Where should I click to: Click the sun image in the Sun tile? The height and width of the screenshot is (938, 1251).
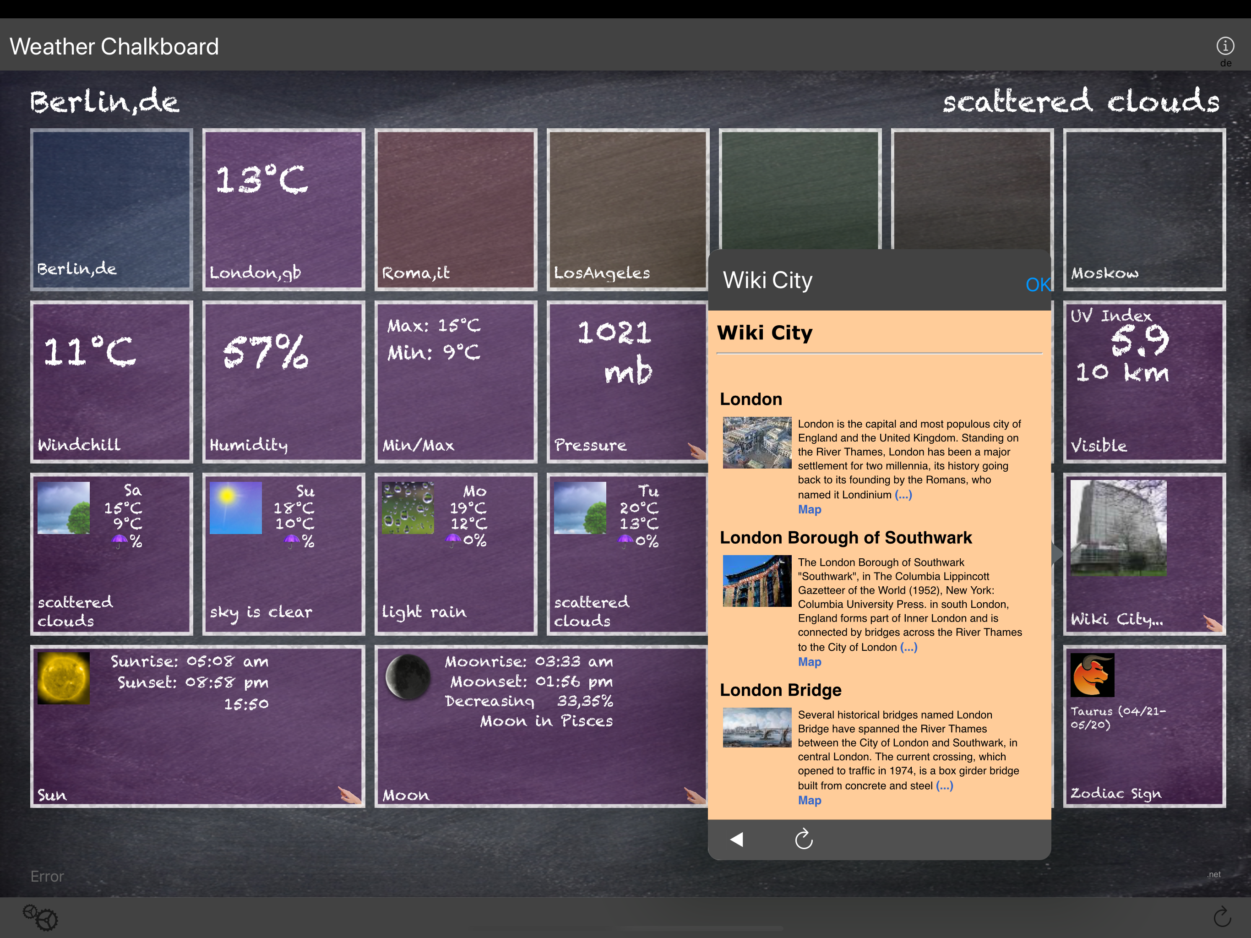point(63,678)
